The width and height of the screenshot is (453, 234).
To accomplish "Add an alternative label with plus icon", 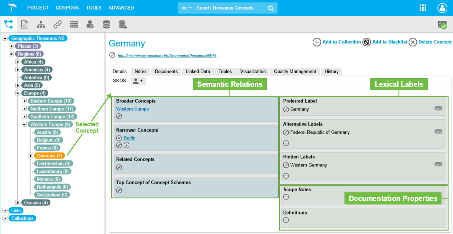I will click(x=286, y=143).
